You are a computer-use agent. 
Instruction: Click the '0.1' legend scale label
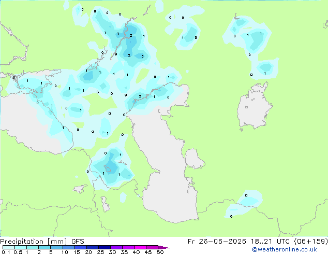tap(6, 252)
